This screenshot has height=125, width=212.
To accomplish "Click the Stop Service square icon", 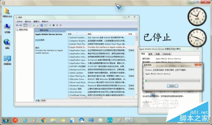I will [54, 25].
